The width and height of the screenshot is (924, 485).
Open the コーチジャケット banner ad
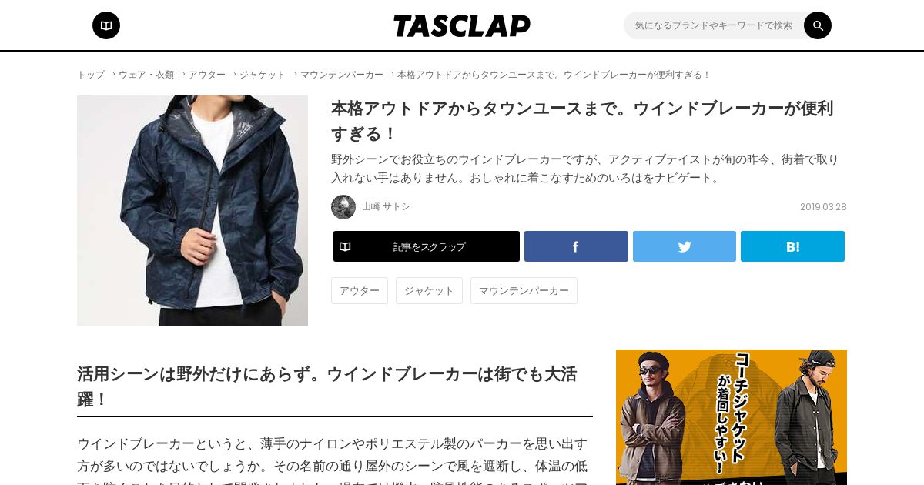point(731,417)
